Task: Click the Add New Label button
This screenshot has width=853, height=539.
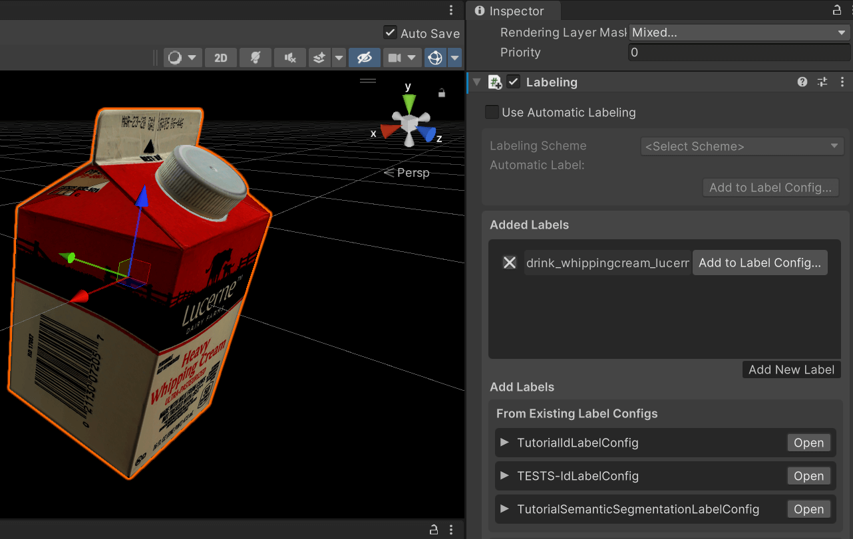Action: 791,370
